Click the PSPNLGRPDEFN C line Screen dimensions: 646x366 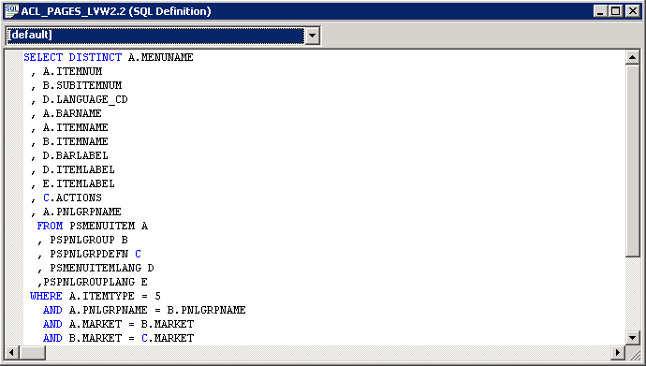tap(89, 254)
